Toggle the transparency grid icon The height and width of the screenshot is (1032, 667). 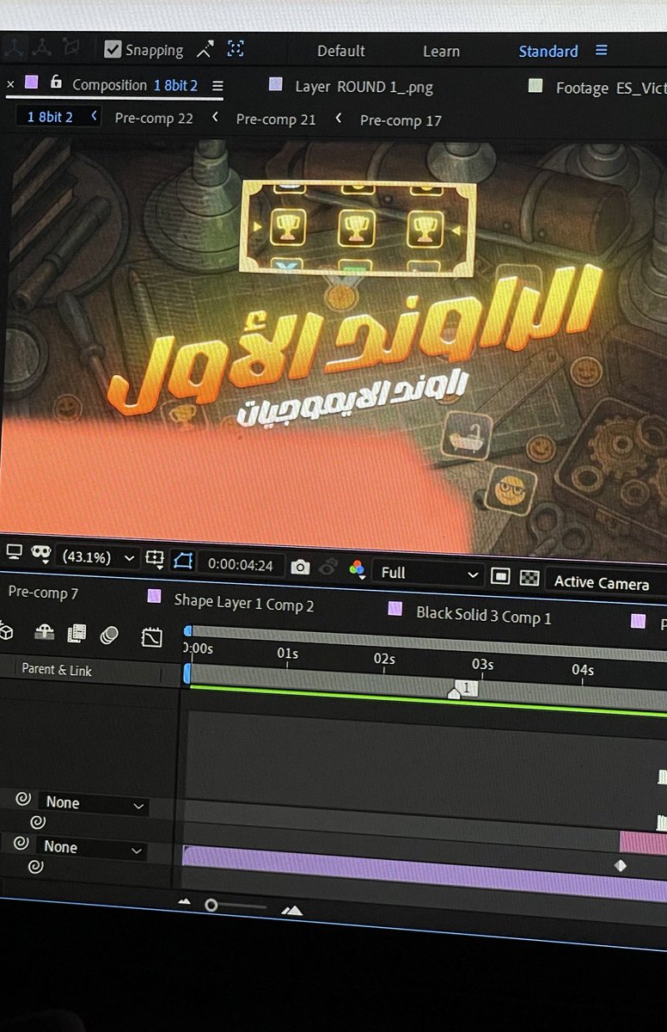[x=529, y=578]
